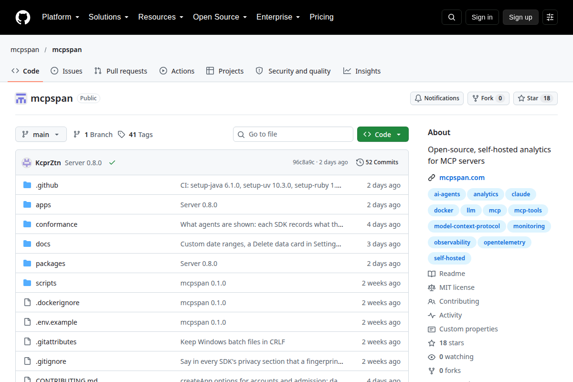Click the fork icon beside 0 forks

432,371
